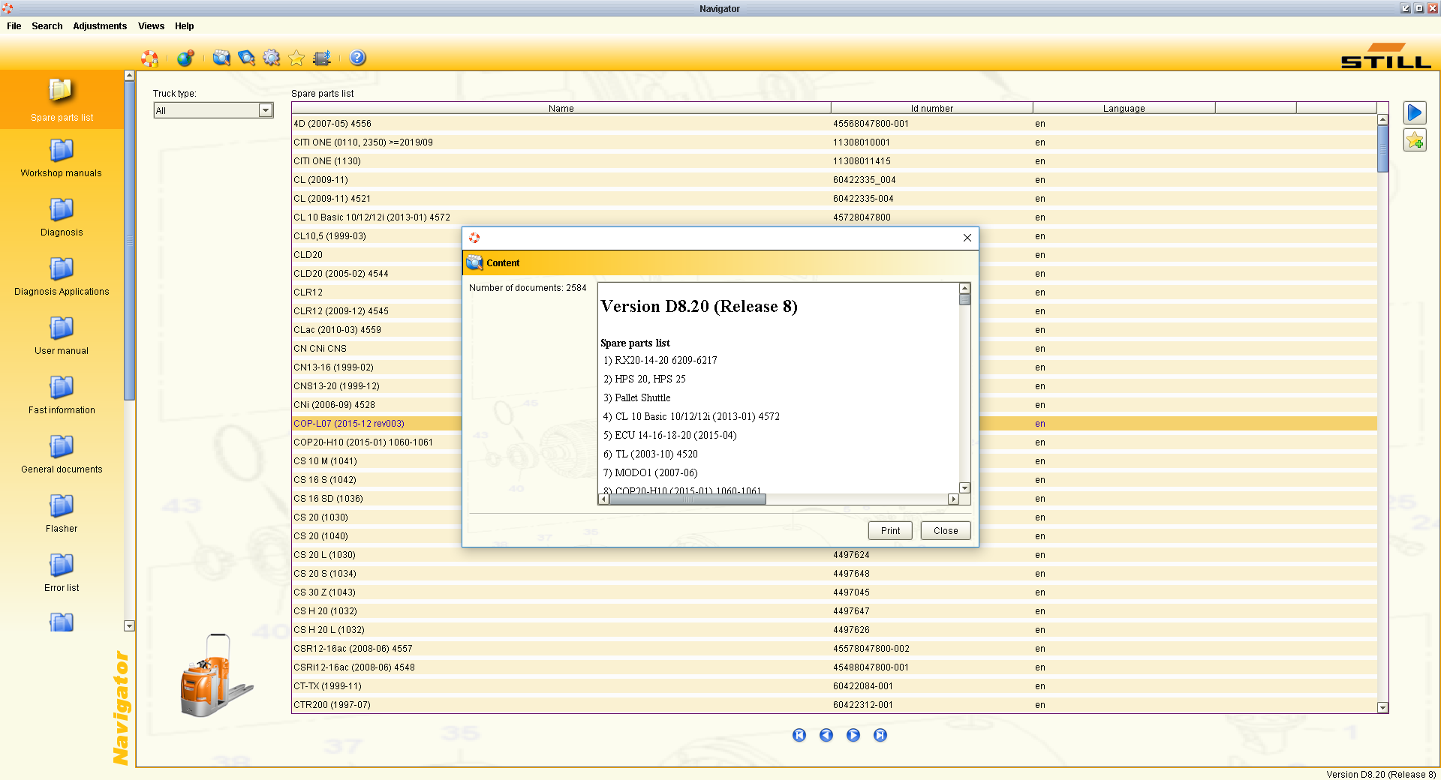Select row CITI ONE (1130)
Screen dimensions: 1441x780
(x=834, y=161)
